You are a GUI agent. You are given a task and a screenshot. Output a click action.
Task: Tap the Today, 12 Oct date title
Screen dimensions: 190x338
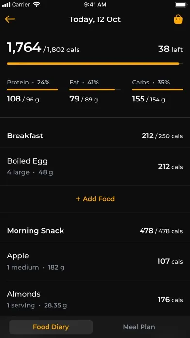pos(95,19)
